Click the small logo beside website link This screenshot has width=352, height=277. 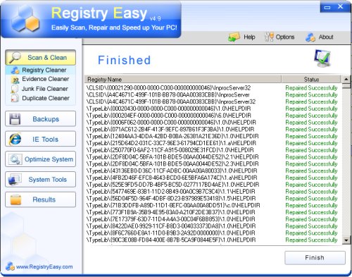pyautogui.click(x=10, y=266)
